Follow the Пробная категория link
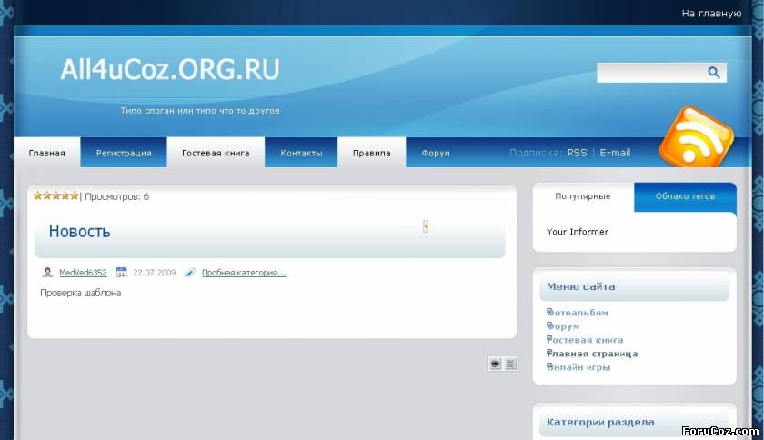Viewport: 764px width, 440px height. click(244, 273)
